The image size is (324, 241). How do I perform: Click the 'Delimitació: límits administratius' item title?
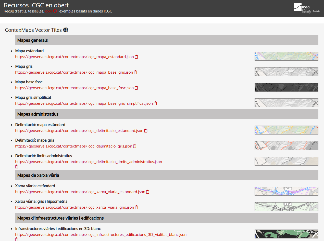tap(44, 156)
